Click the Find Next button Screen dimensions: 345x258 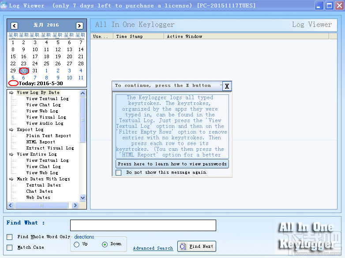pyautogui.click(x=197, y=247)
